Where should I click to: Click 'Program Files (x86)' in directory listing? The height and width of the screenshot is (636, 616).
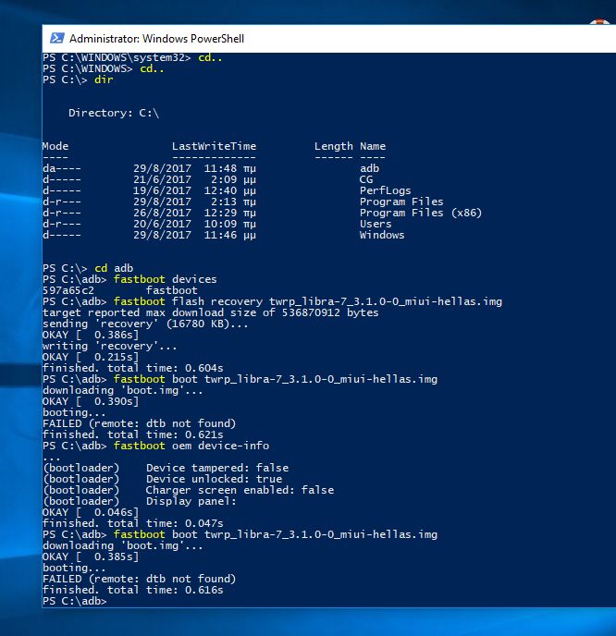click(420, 213)
